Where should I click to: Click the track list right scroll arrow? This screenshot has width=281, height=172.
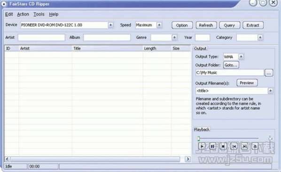coord(188,159)
